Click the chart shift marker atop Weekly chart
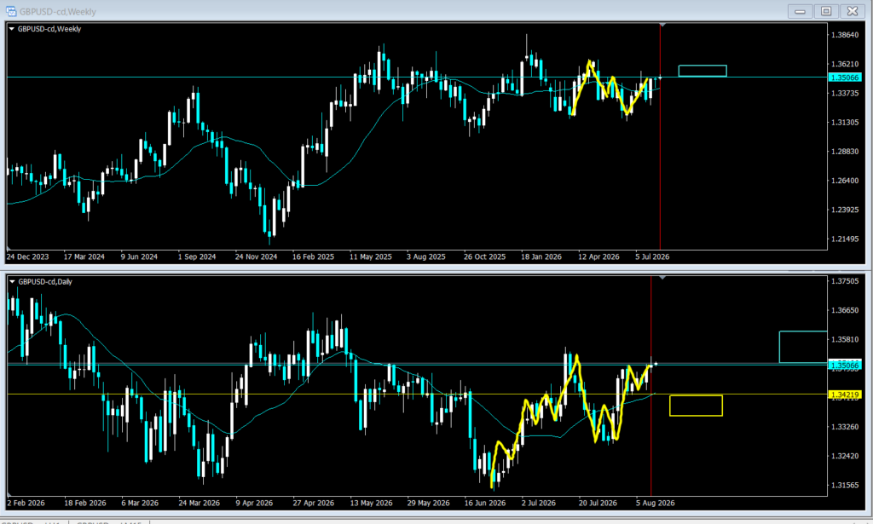Viewport: 873px width, 524px height. [x=662, y=25]
